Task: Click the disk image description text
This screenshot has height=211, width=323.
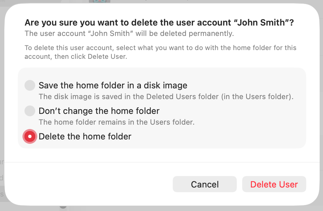Action: (x=166, y=96)
